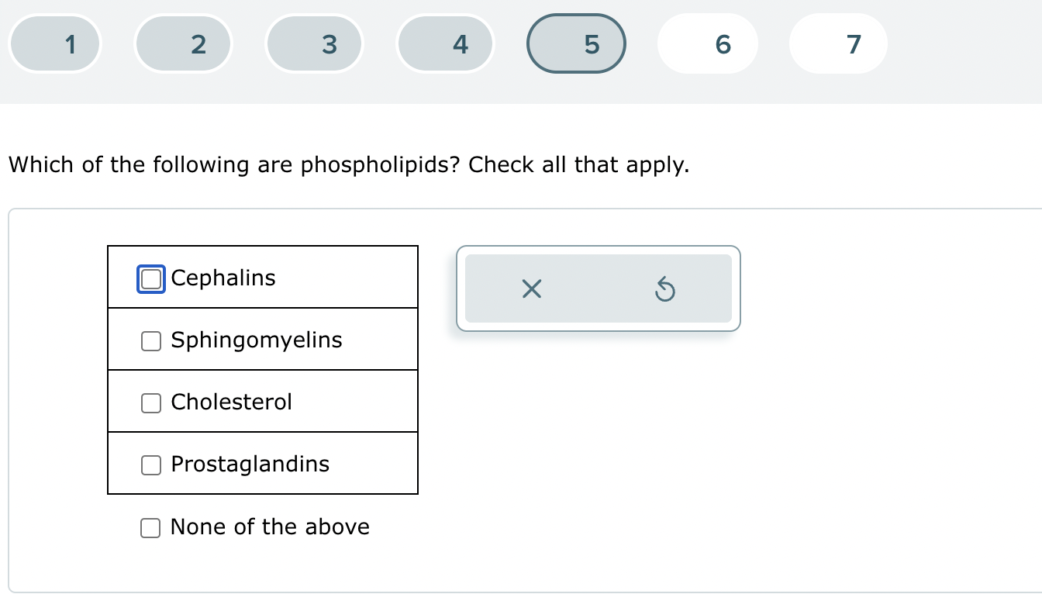1042x594 pixels.
Task: Jump to question 6
Action: coord(707,43)
